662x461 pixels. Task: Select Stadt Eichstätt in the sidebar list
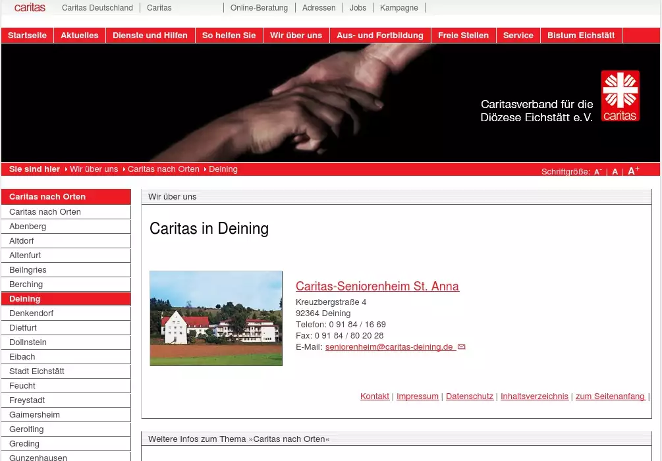coord(37,371)
